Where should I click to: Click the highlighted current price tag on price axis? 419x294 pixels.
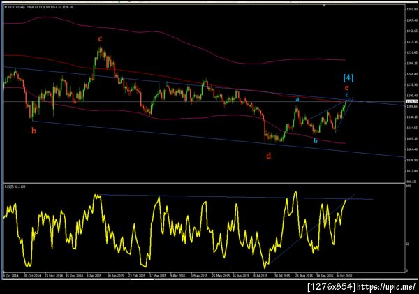point(411,101)
